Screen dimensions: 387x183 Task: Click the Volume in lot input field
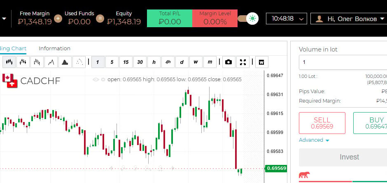(x=344, y=62)
